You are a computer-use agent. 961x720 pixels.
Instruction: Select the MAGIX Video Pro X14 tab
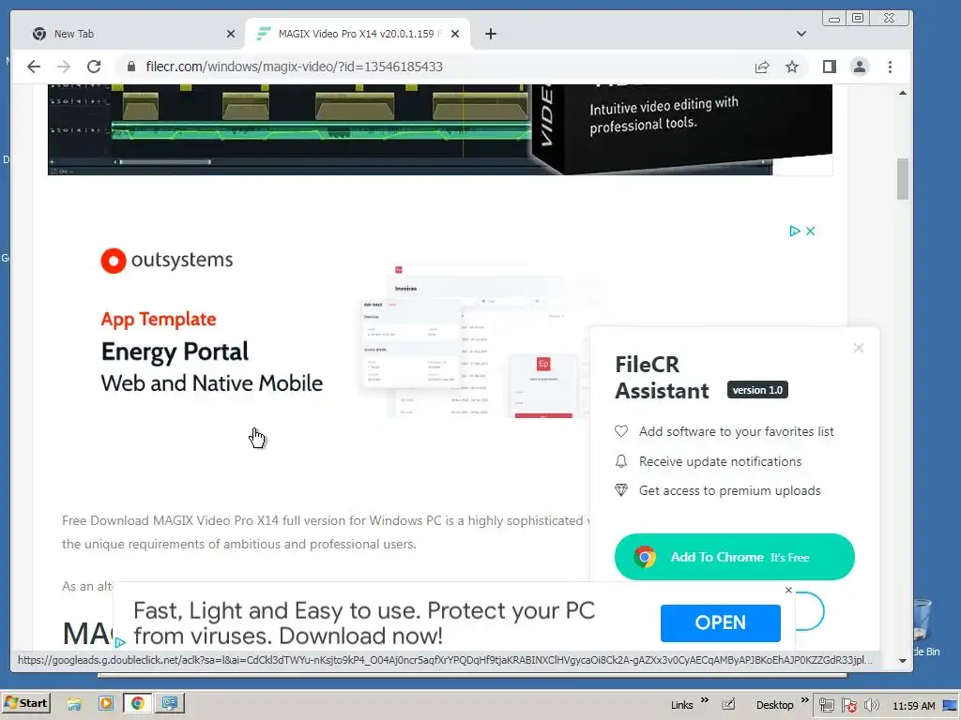click(358, 34)
